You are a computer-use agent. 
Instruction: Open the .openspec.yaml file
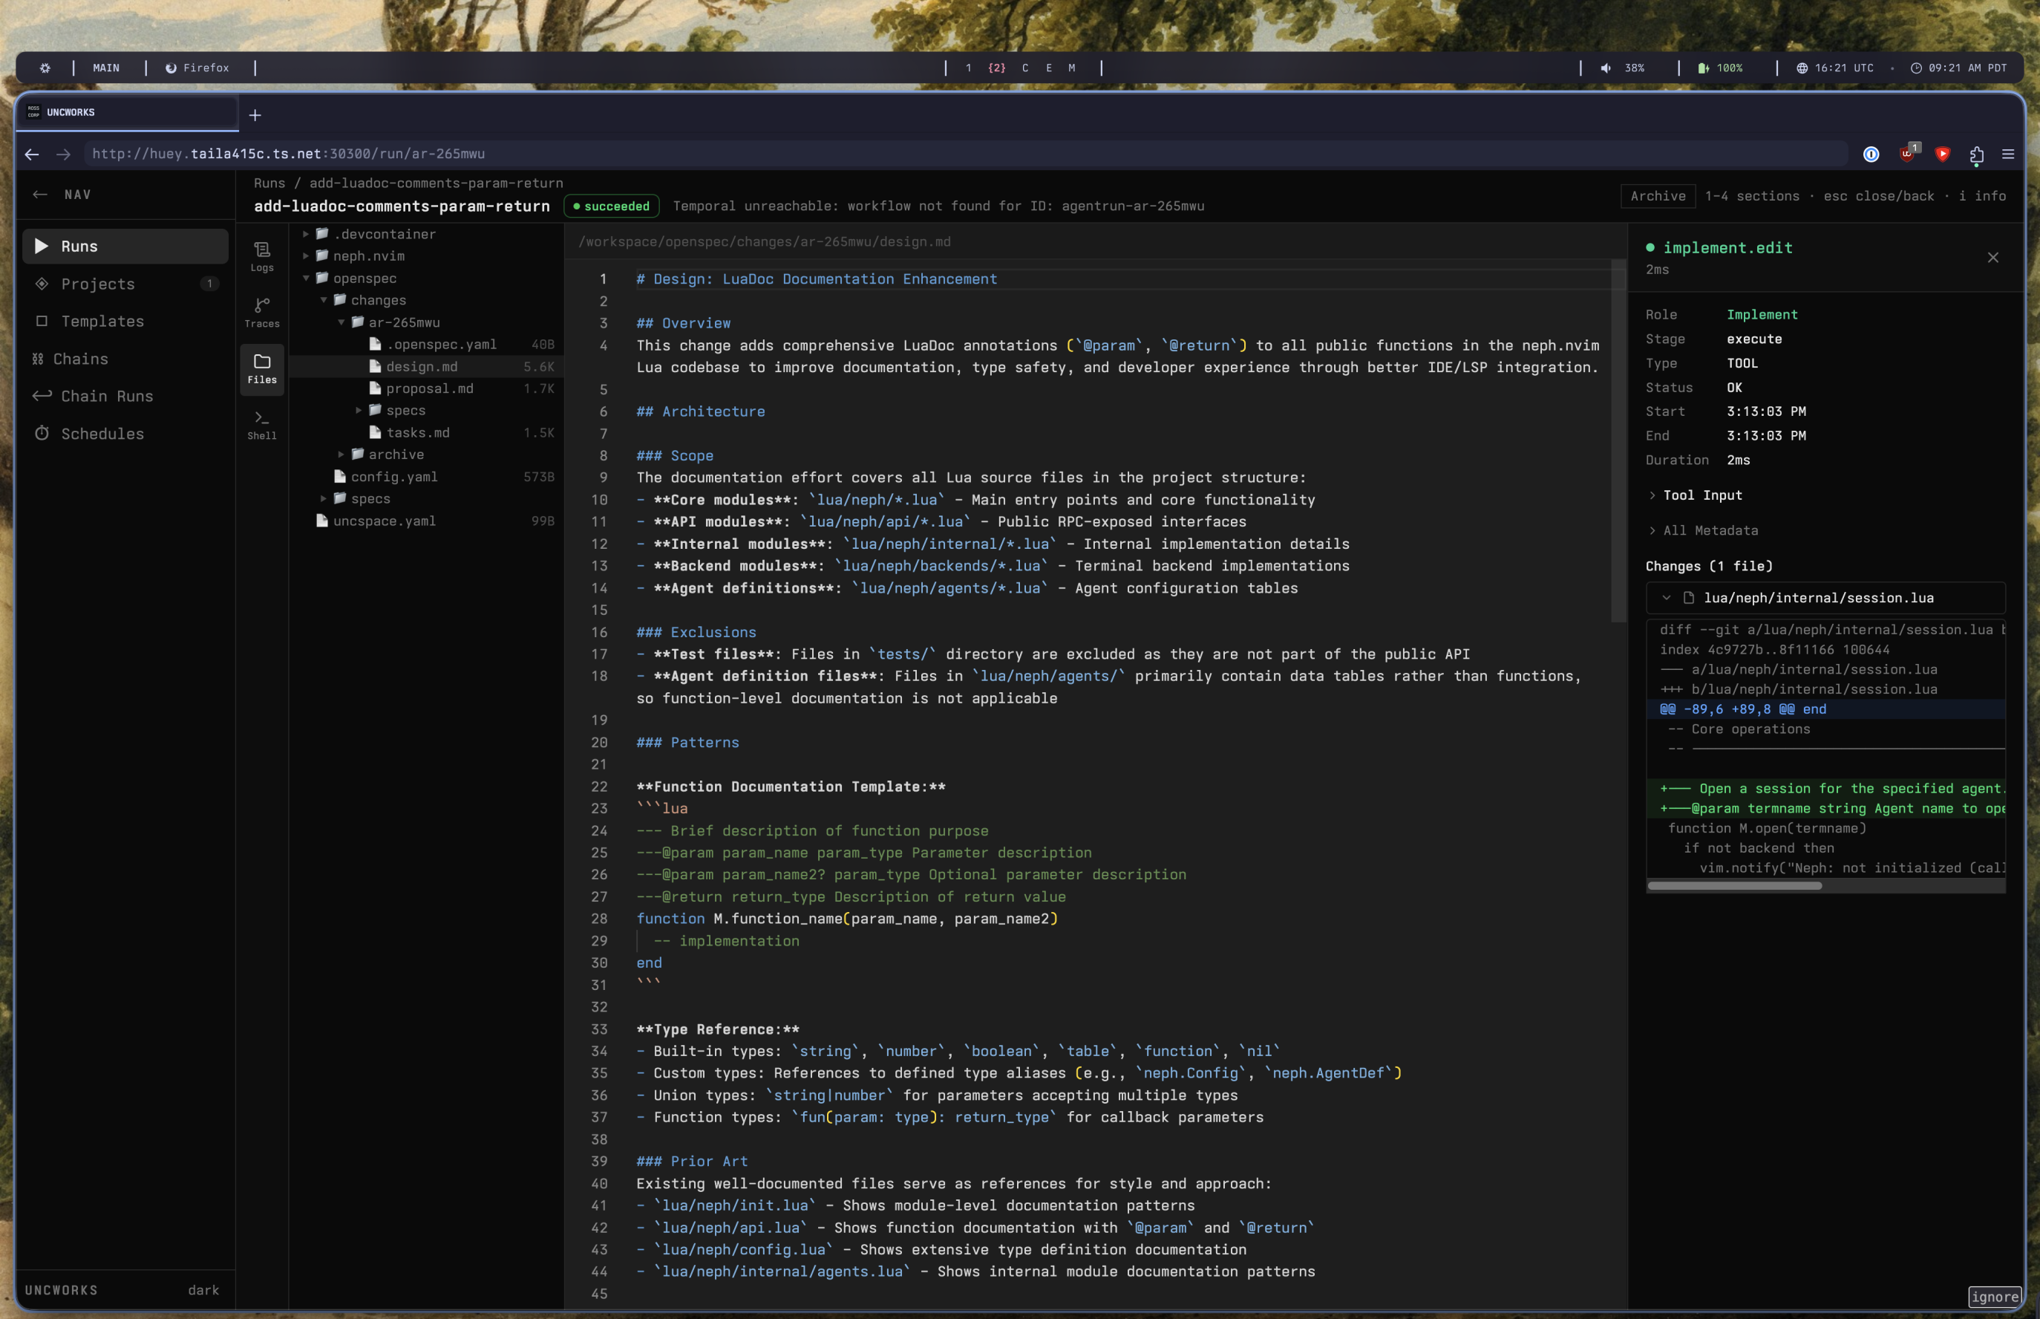(426, 345)
